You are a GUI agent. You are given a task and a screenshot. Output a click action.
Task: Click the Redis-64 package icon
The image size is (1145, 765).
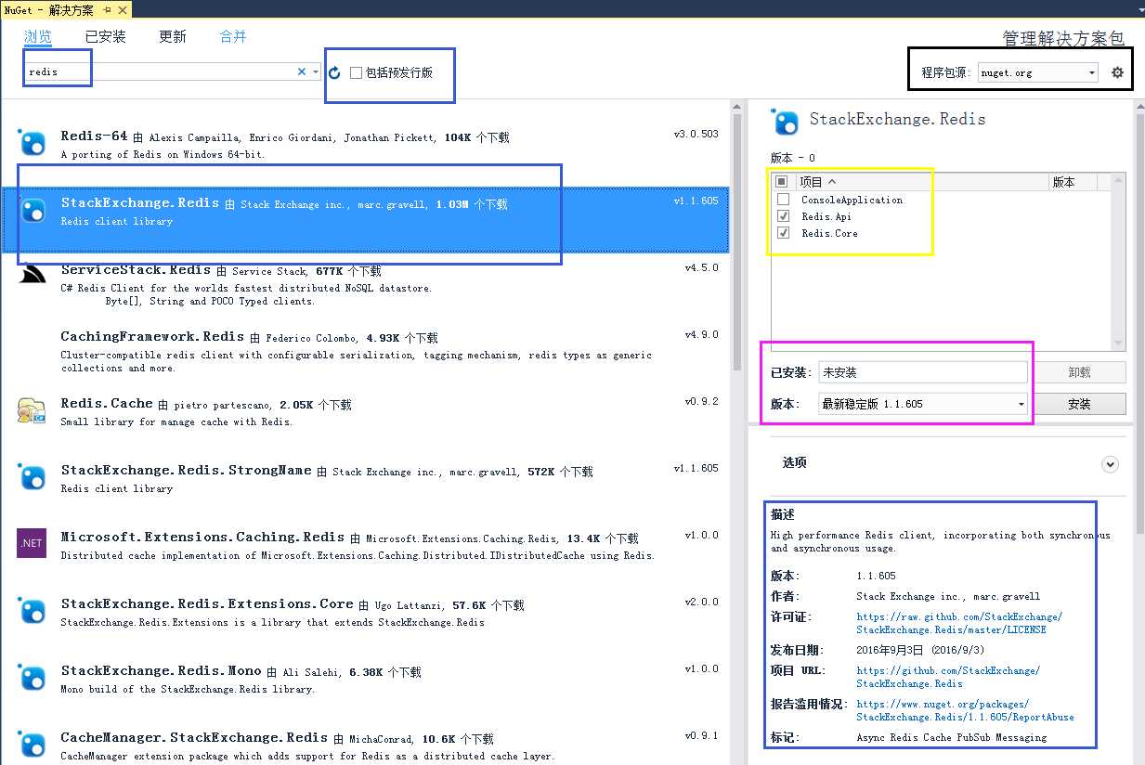pos(33,142)
